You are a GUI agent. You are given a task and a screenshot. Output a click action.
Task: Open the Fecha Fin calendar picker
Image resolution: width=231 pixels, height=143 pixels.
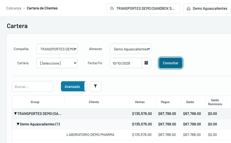[146, 63]
